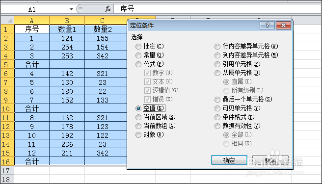Click cell with value 162
Screen dimensions: 322x184
pos(67,117)
